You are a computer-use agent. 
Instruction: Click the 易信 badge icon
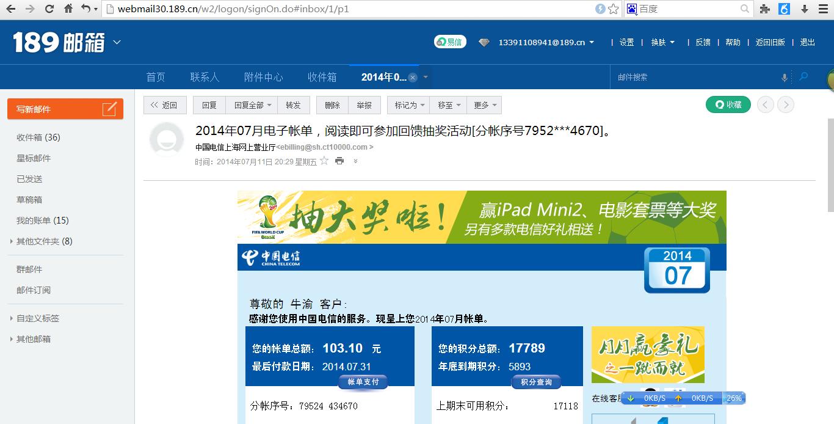pyautogui.click(x=450, y=42)
